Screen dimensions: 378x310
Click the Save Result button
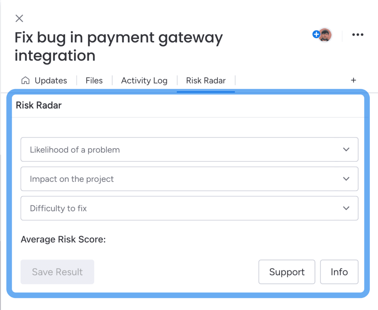tap(57, 272)
